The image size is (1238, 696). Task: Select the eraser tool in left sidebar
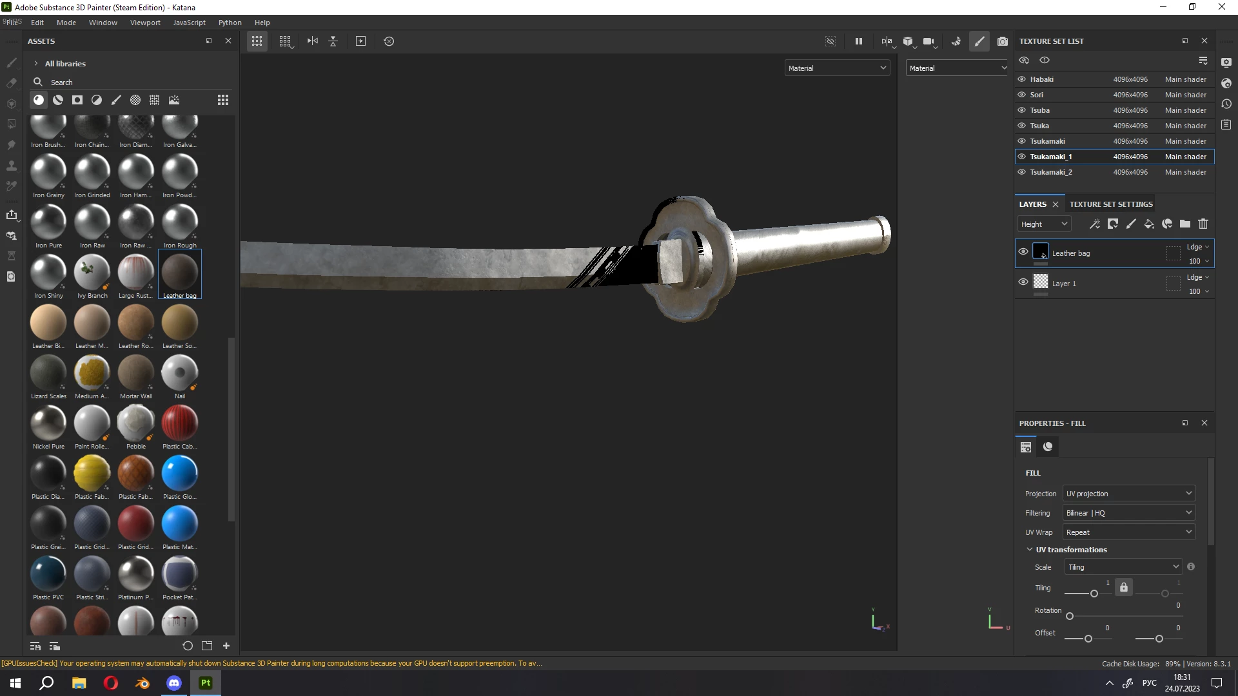[x=11, y=83]
